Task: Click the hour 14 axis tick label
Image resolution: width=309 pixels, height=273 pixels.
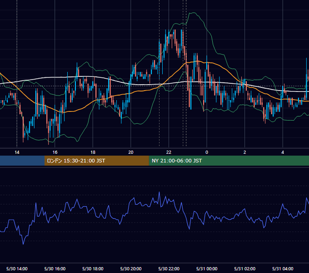Action: coord(17,152)
